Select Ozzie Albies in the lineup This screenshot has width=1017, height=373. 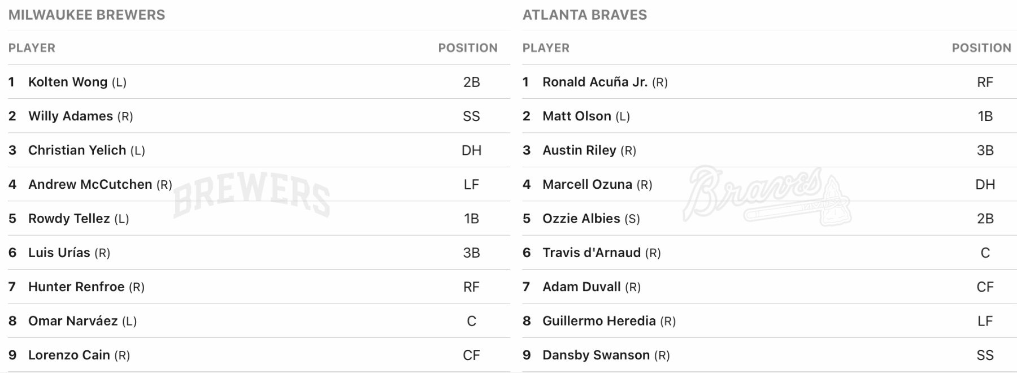581,219
